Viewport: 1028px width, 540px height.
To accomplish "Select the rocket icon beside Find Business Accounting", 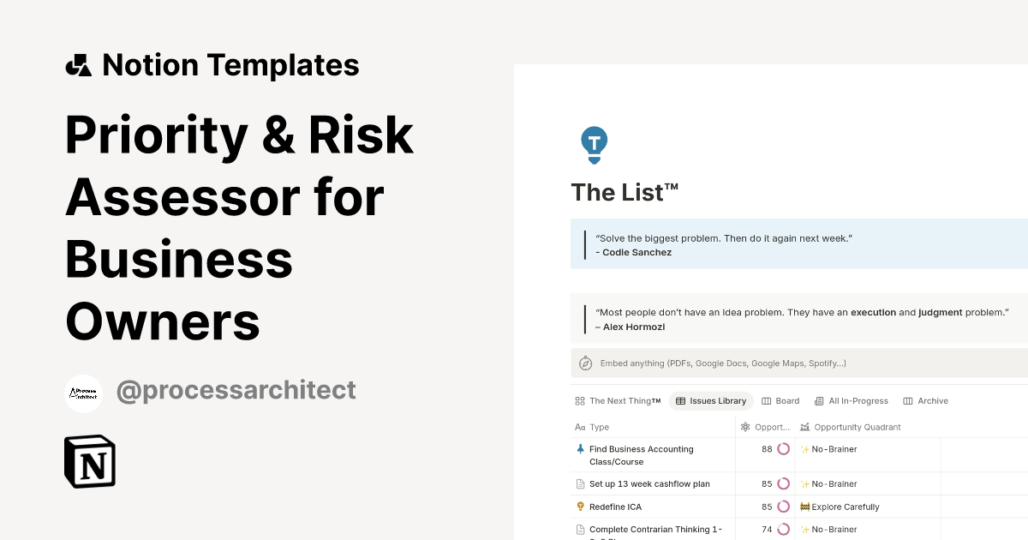I will [x=580, y=448].
